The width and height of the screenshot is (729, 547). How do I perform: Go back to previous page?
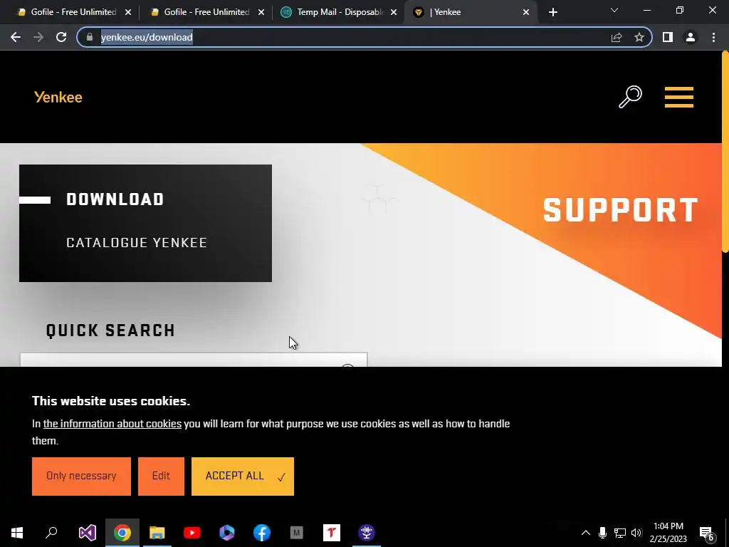[x=16, y=37]
